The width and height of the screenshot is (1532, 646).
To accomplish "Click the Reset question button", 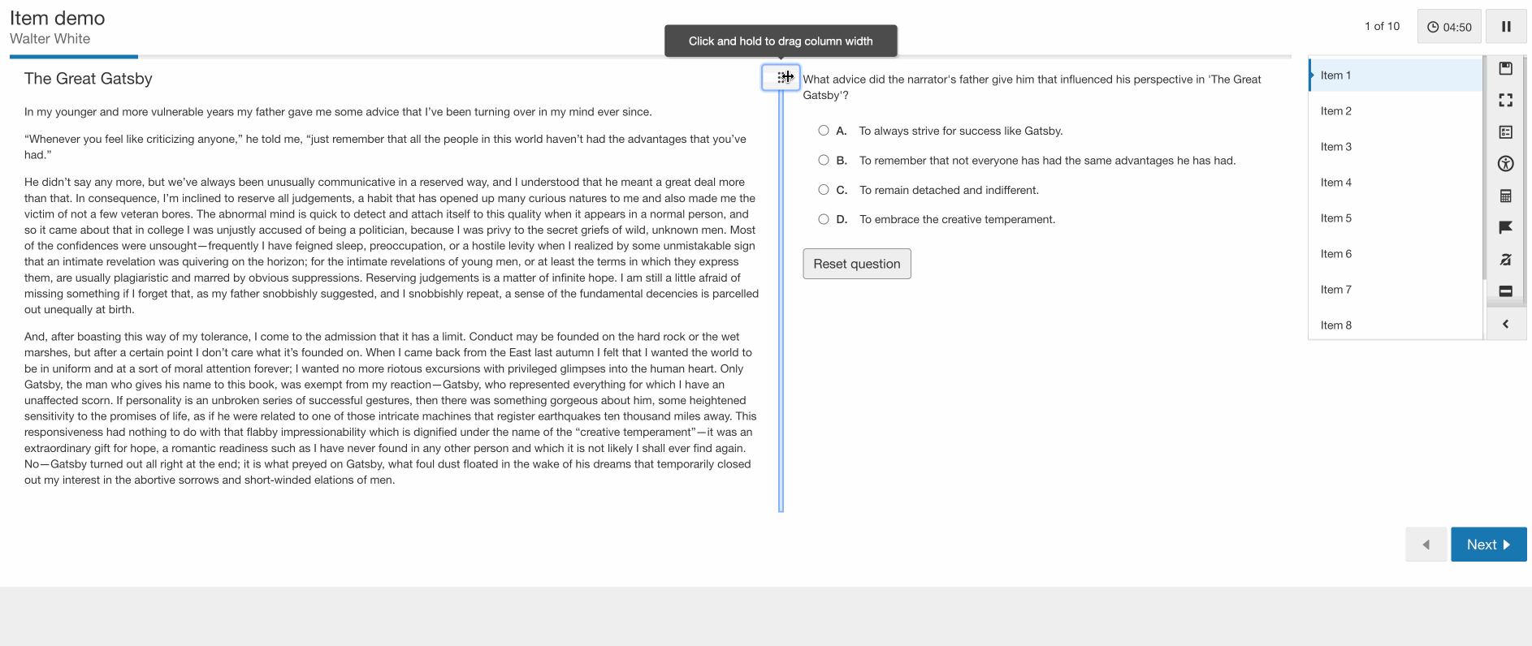I will (856, 264).
